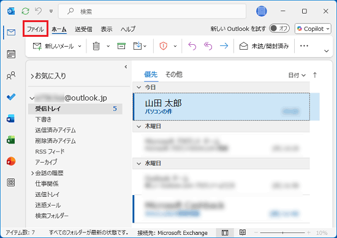
Task: Switch to Reading view in status bar
Action: [243, 232]
